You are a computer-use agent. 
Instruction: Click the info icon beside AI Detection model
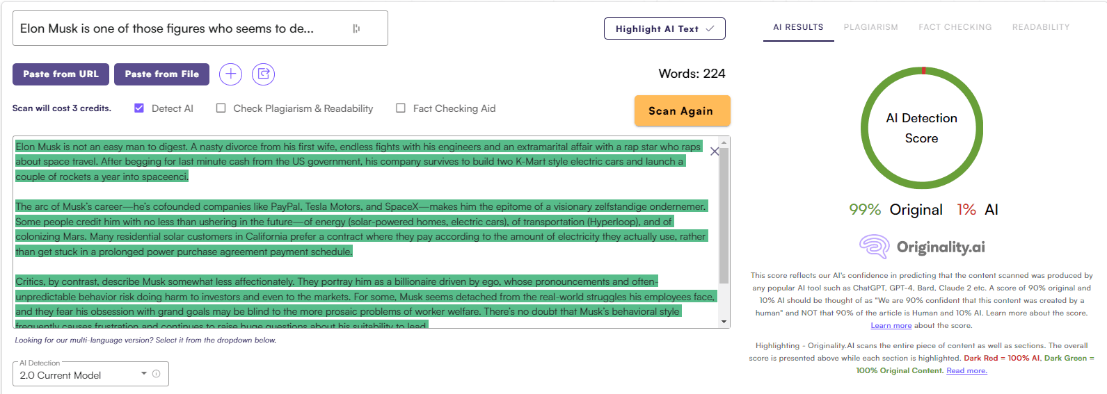(x=157, y=374)
